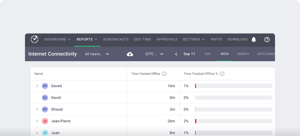This screenshot has width=300, height=136.
Task: Click Jean-Pierre's offline percentage bar
Action: coord(233,121)
